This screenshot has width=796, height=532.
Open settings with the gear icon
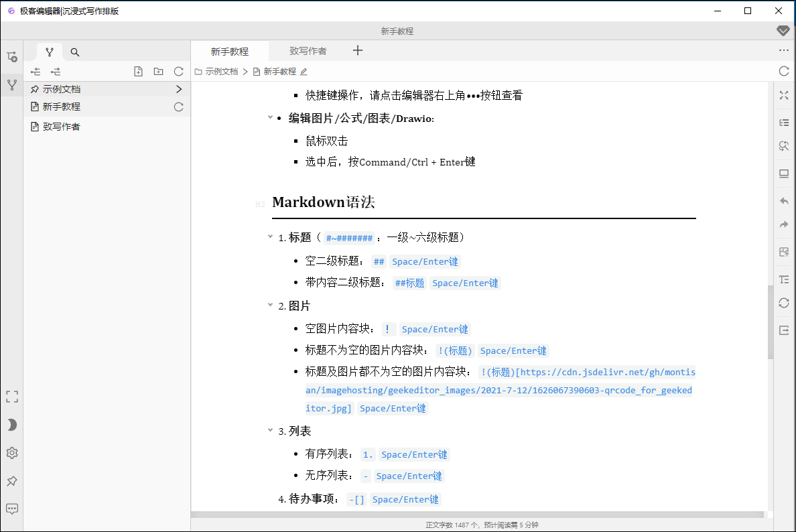pyautogui.click(x=12, y=453)
